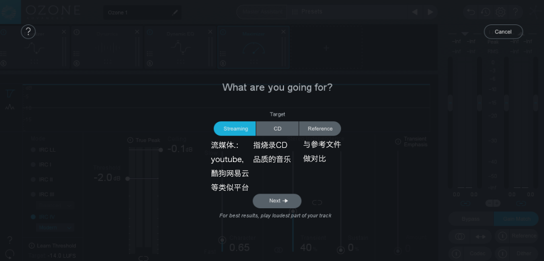
Task: Click the bottom-left help question icon
Action: coord(10,240)
